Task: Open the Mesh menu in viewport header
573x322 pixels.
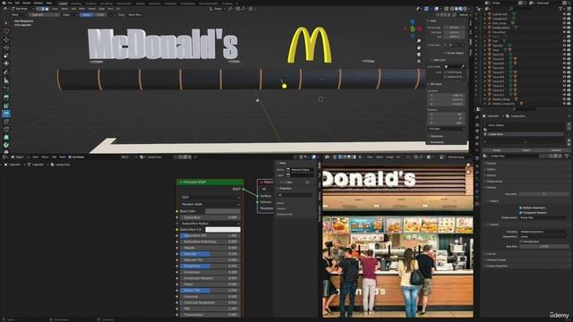Action: pyautogui.click(x=81, y=9)
